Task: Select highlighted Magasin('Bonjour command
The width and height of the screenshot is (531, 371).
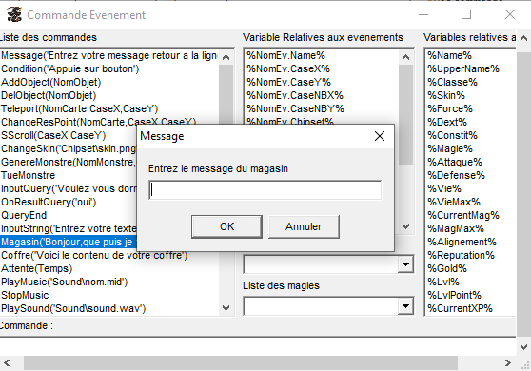Action: (x=69, y=242)
